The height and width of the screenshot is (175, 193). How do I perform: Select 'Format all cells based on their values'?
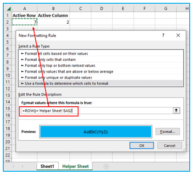click(101, 53)
